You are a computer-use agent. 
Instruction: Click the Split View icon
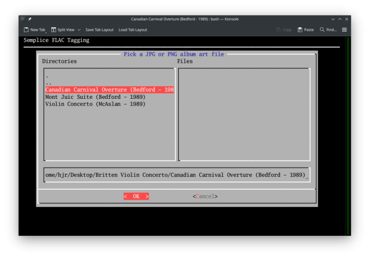[54, 30]
